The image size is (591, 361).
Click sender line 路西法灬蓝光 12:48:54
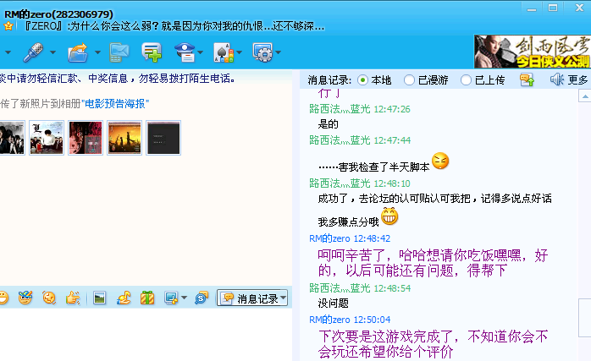[360, 288]
